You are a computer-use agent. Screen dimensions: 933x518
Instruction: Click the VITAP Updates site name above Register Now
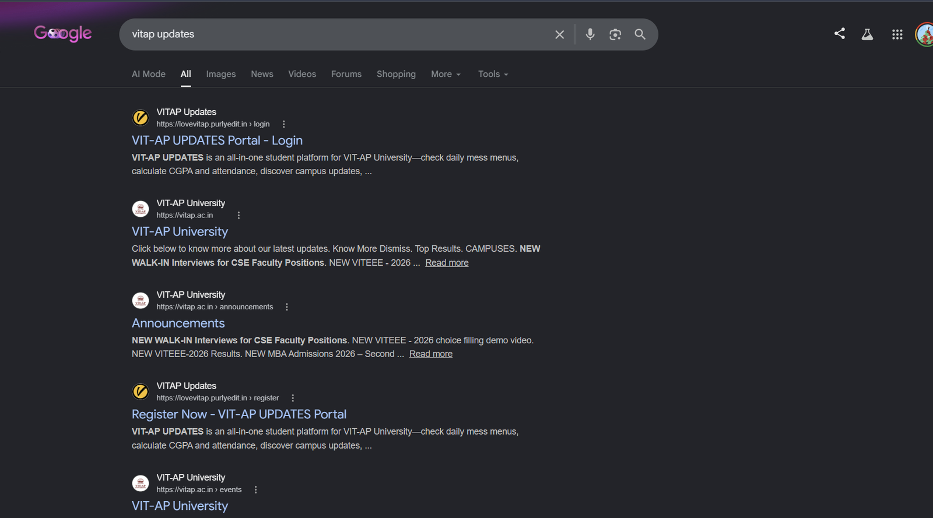186,386
